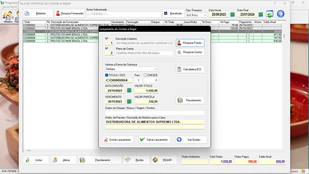Open the Tipo Pesquisa GERAL dropdown
309x174 pixels.
(x=196, y=15)
